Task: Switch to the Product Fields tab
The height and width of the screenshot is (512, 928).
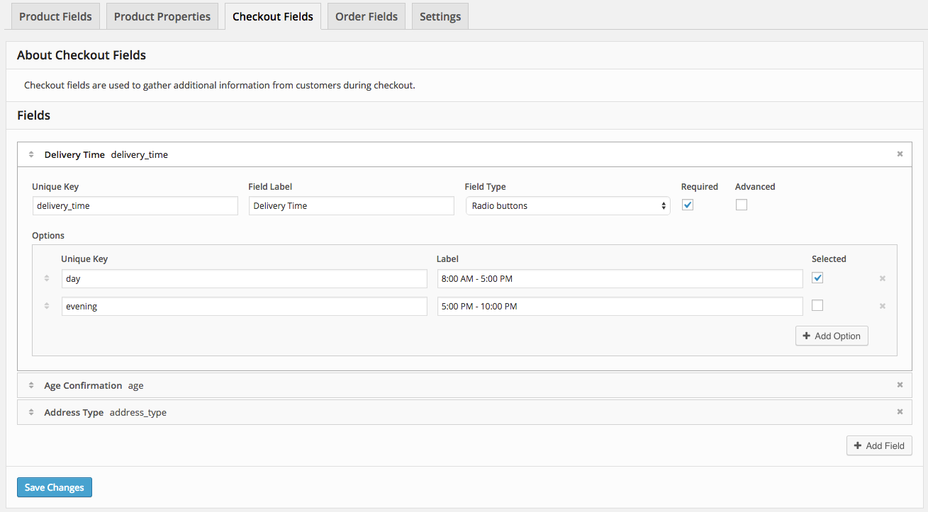Action: click(x=55, y=16)
